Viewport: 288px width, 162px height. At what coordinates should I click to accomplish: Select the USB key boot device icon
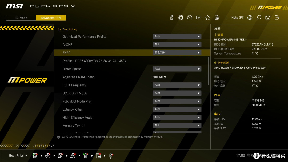(x=86, y=156)
